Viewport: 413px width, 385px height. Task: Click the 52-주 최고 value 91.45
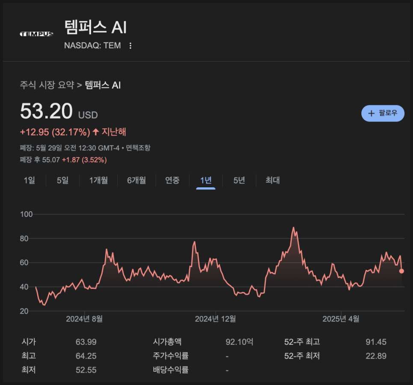pyautogui.click(x=376, y=342)
